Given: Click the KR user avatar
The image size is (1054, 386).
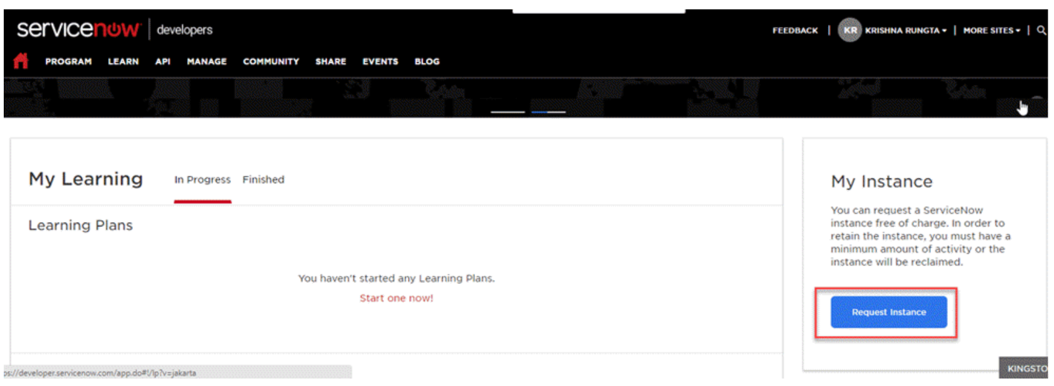Looking at the screenshot, I should coord(849,30).
